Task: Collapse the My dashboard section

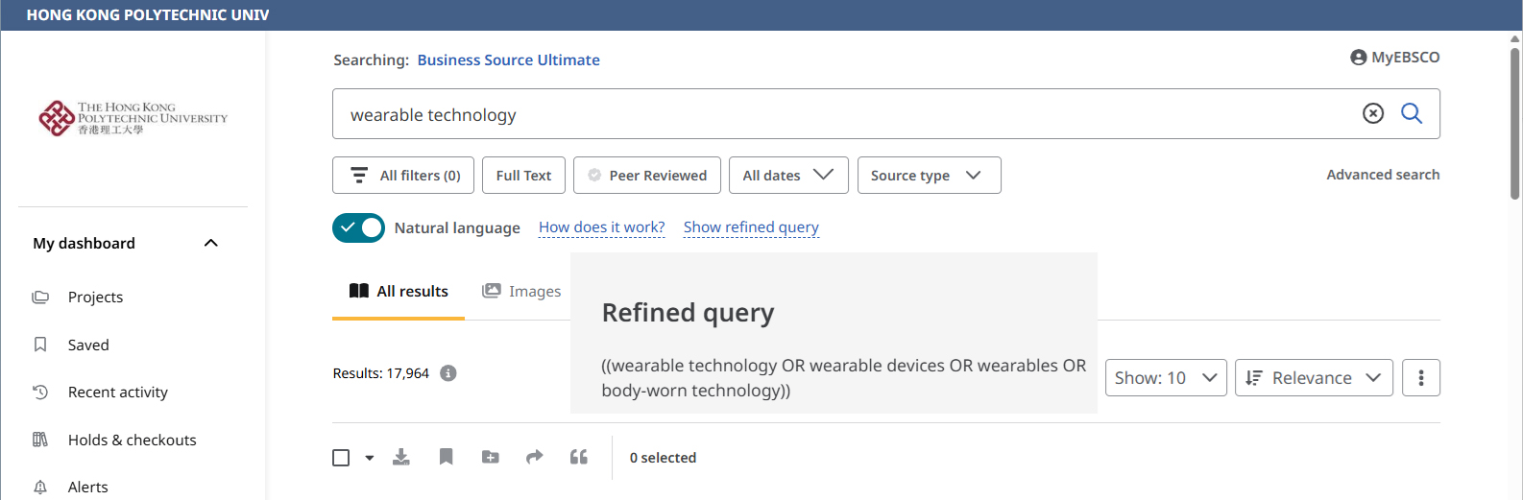Action: coord(211,243)
